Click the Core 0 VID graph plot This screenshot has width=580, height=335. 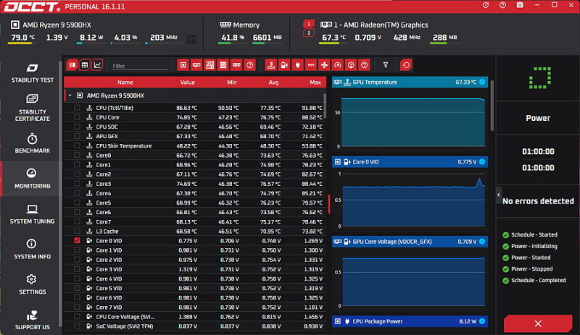[413, 201]
